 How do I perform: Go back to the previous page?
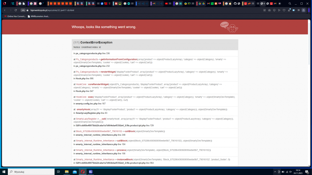point(5,10)
